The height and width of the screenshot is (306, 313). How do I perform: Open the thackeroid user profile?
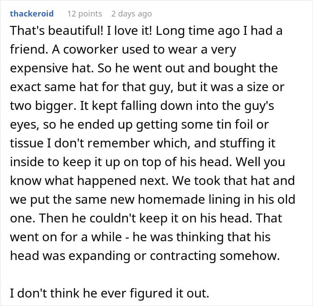pyautogui.click(x=32, y=14)
